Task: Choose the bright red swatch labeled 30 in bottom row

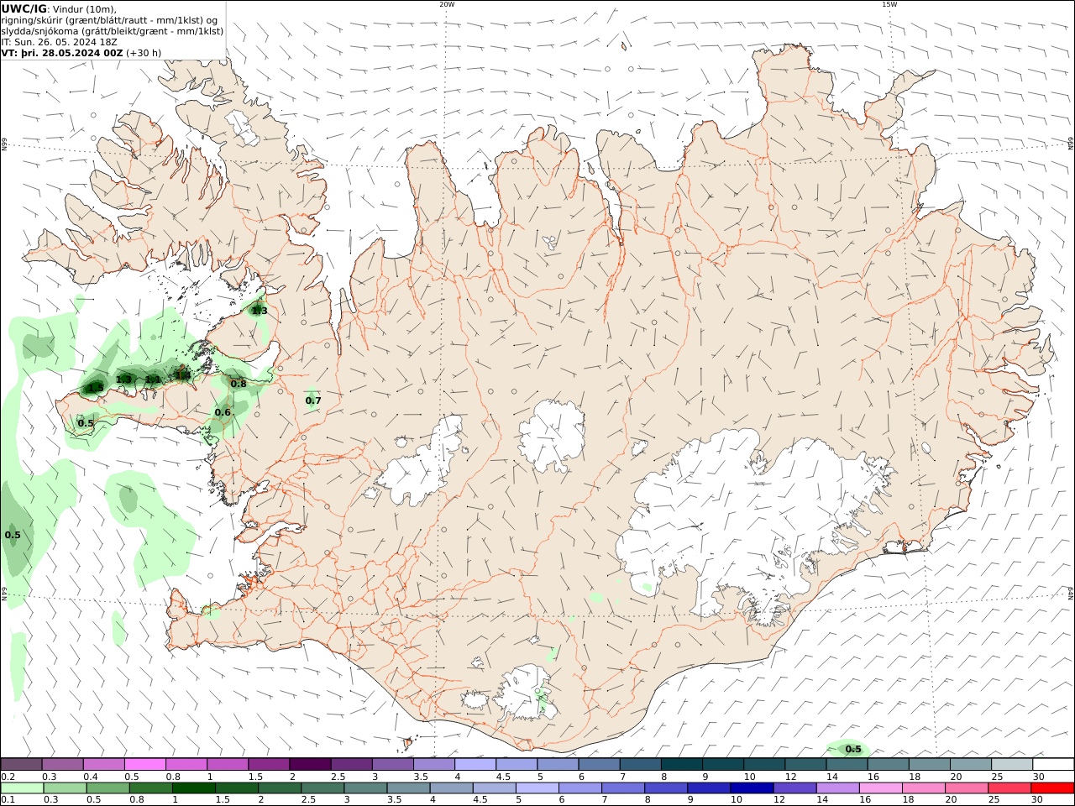Action: coord(1051,788)
